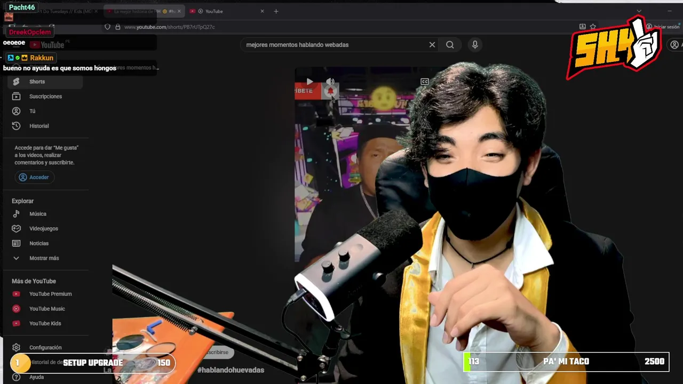The height and width of the screenshot is (384, 683).
Task: Click the Suscribirse button on the Short
Action: [217, 352]
